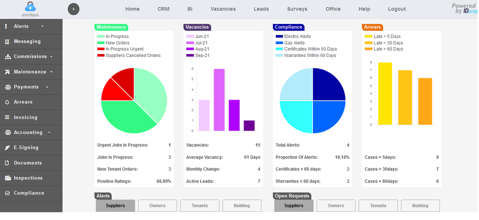
Task: Go to Vacancies in top menu
Action: coord(223,9)
